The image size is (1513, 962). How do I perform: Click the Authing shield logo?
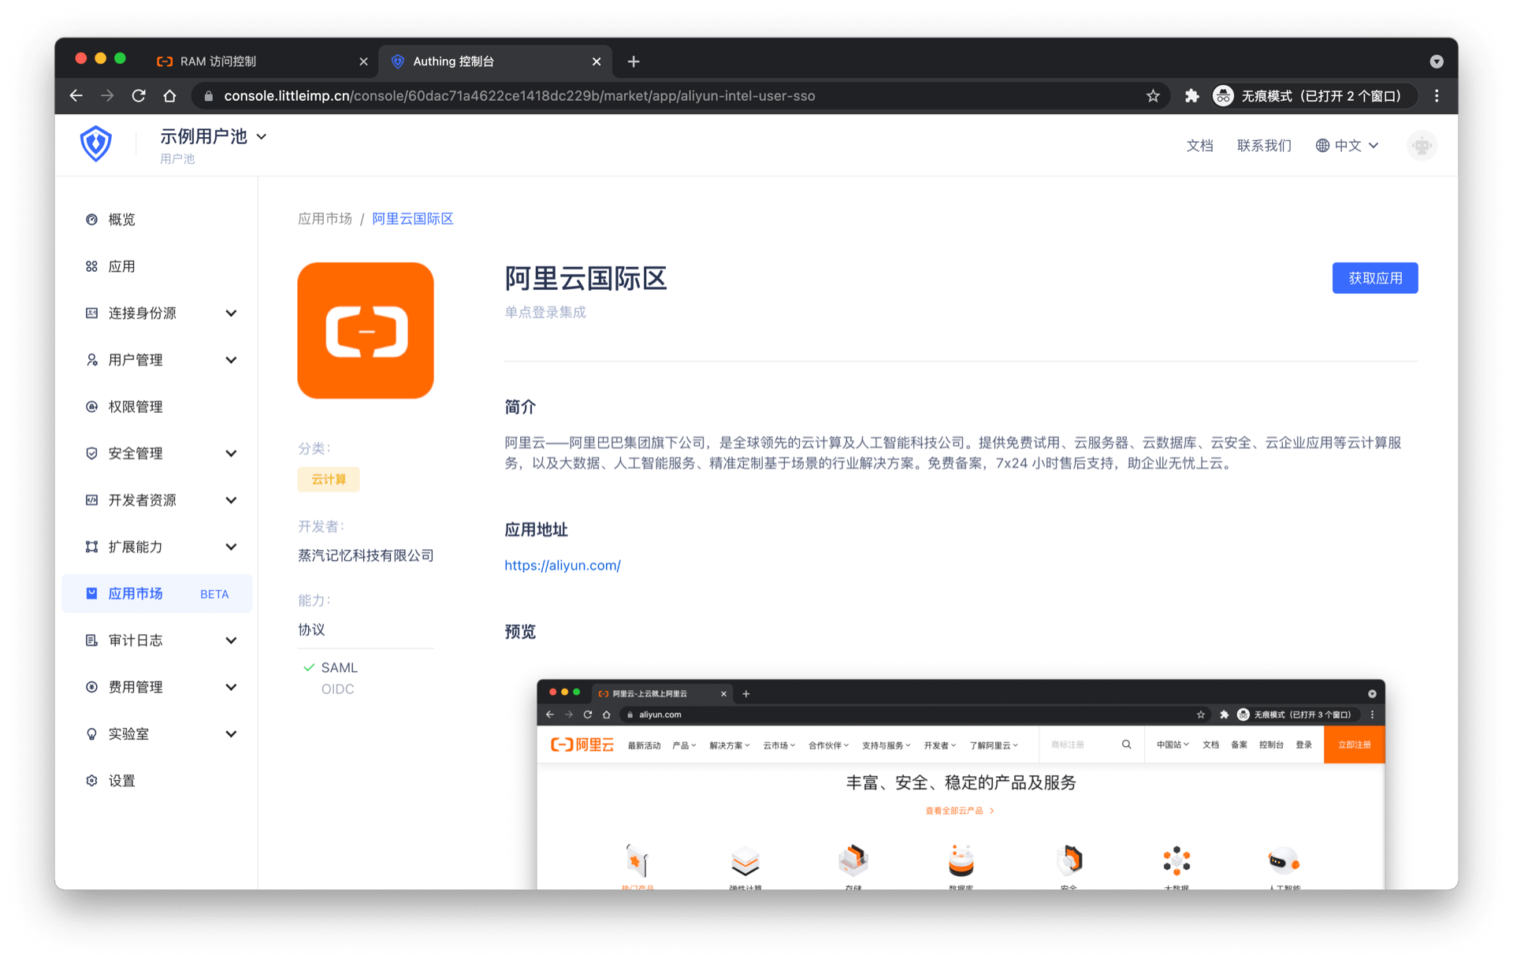[95, 143]
